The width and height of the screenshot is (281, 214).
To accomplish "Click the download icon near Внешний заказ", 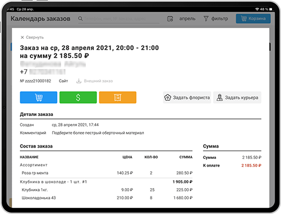I will point(79,81).
